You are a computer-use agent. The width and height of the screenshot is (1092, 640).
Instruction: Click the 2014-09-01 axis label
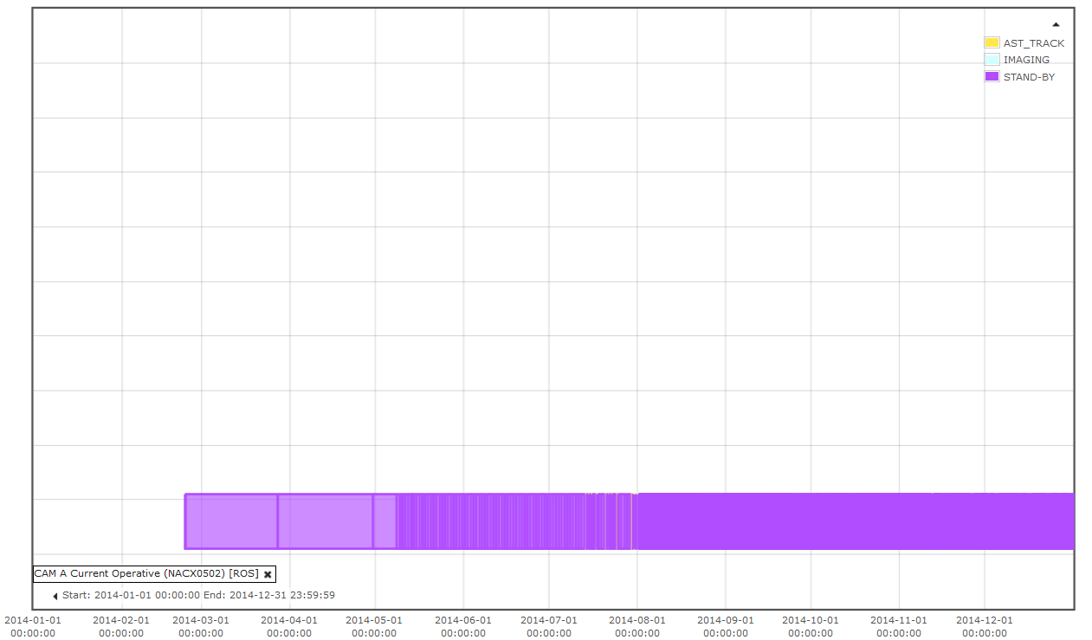coord(726,626)
